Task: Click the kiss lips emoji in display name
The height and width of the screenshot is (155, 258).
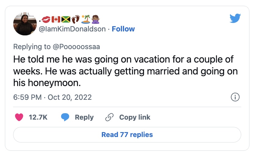Action: (x=46, y=20)
